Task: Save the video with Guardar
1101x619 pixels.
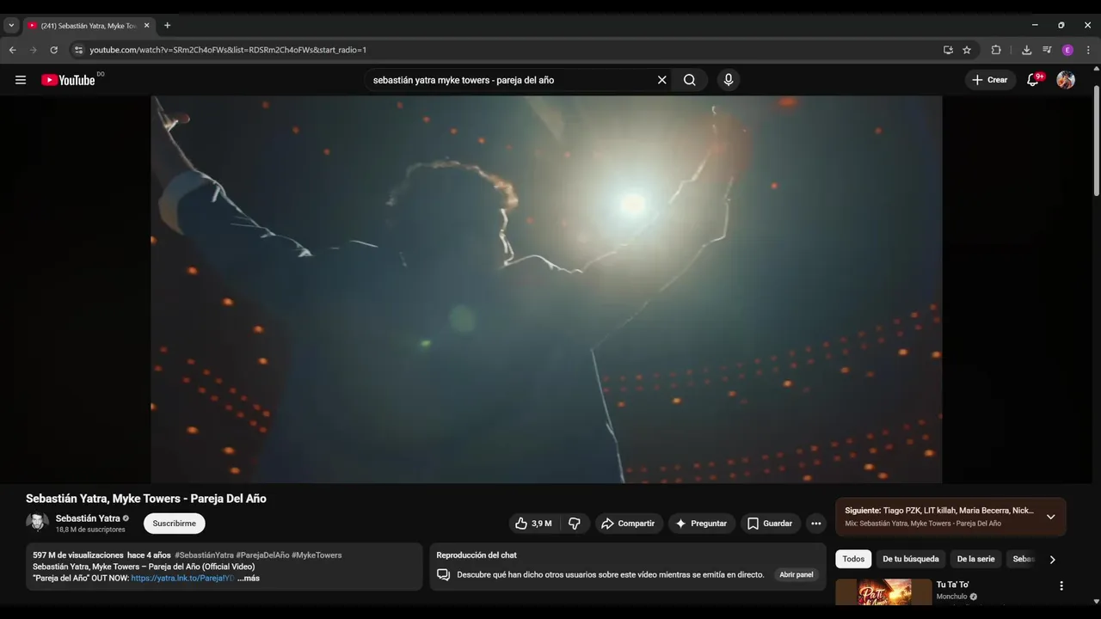Action: [771, 524]
